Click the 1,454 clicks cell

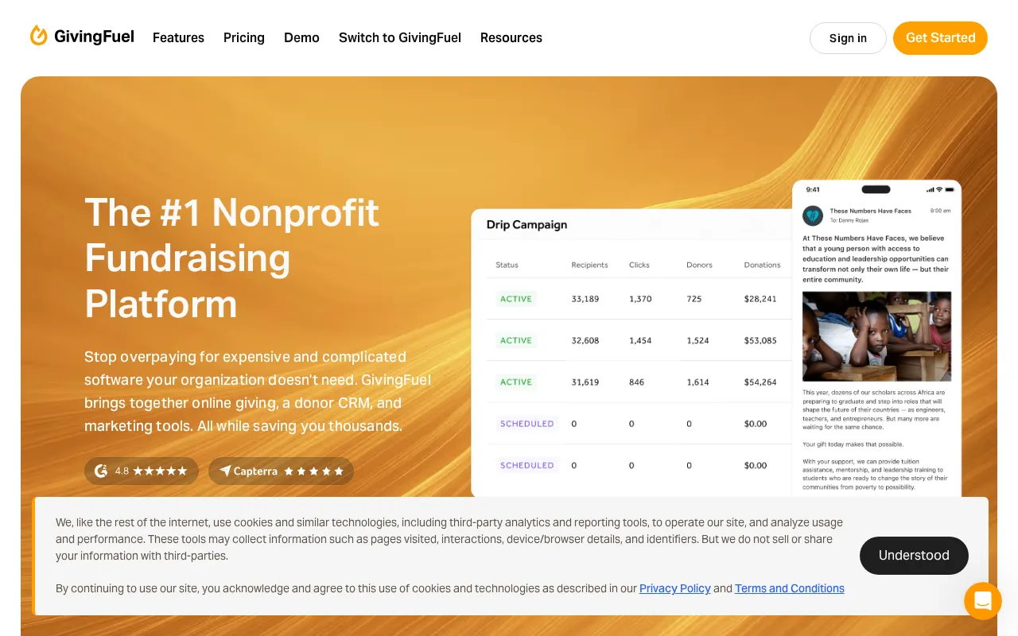640,340
